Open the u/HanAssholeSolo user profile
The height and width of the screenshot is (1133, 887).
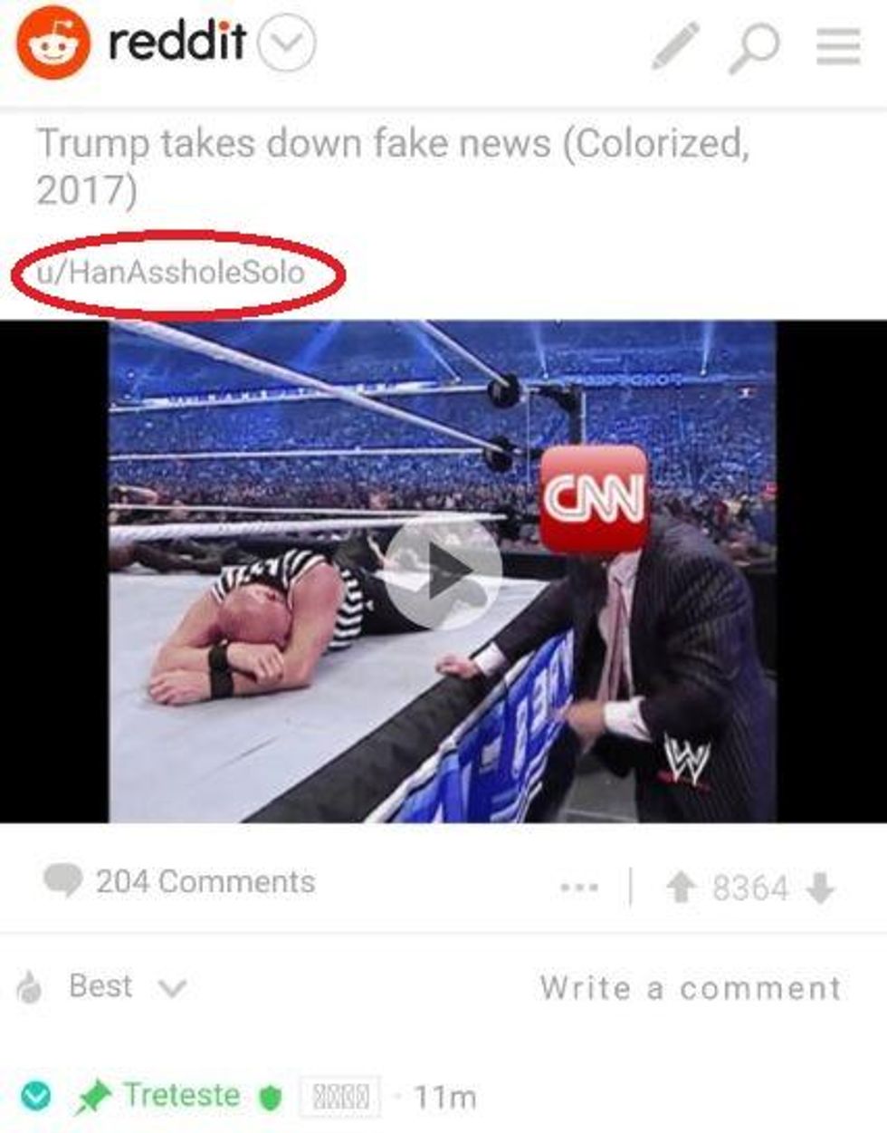pos(171,272)
